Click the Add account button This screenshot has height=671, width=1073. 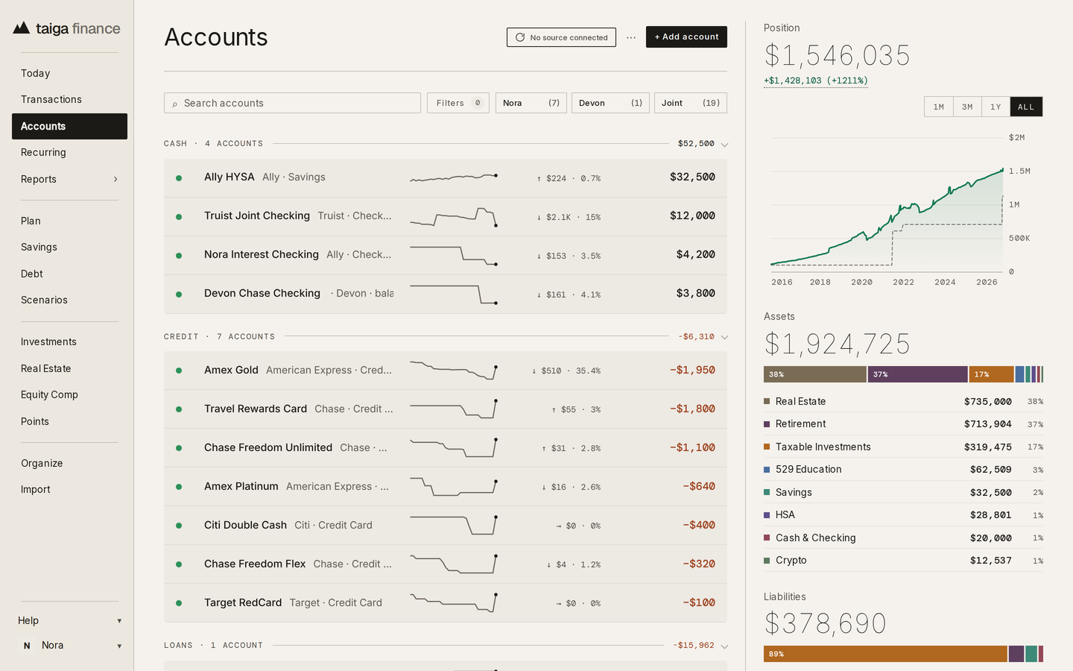point(686,37)
